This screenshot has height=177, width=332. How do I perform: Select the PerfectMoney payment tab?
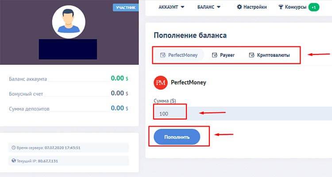179,55
